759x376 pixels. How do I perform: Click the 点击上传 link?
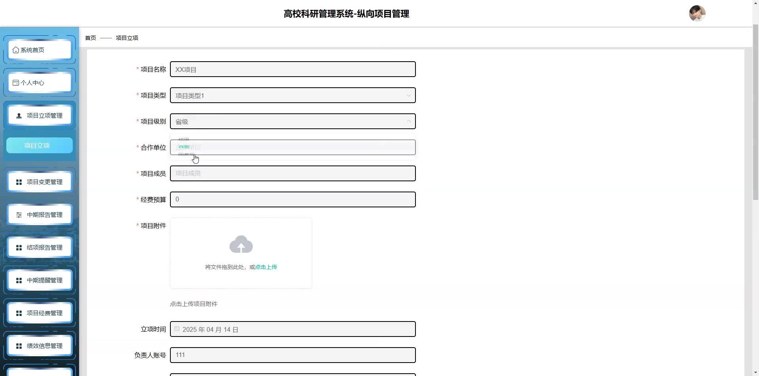coord(266,267)
